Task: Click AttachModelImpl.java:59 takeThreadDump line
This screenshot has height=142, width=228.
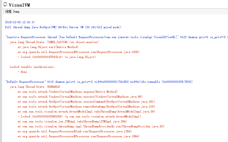Action: point(86,111)
